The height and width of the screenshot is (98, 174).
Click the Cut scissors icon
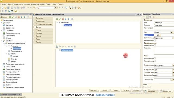(12, 8)
